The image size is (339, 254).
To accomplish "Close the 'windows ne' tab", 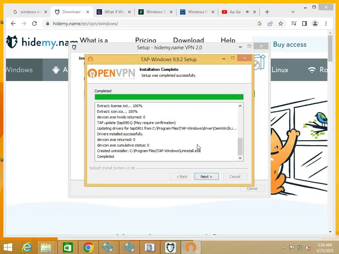I will [46, 12].
